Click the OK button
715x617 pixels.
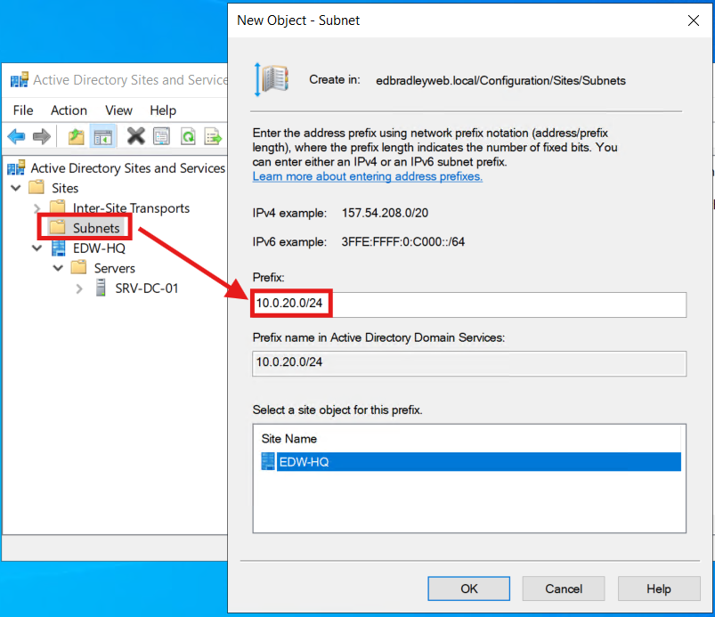[468, 589]
